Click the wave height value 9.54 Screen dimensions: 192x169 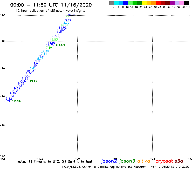click(x=27, y=76)
